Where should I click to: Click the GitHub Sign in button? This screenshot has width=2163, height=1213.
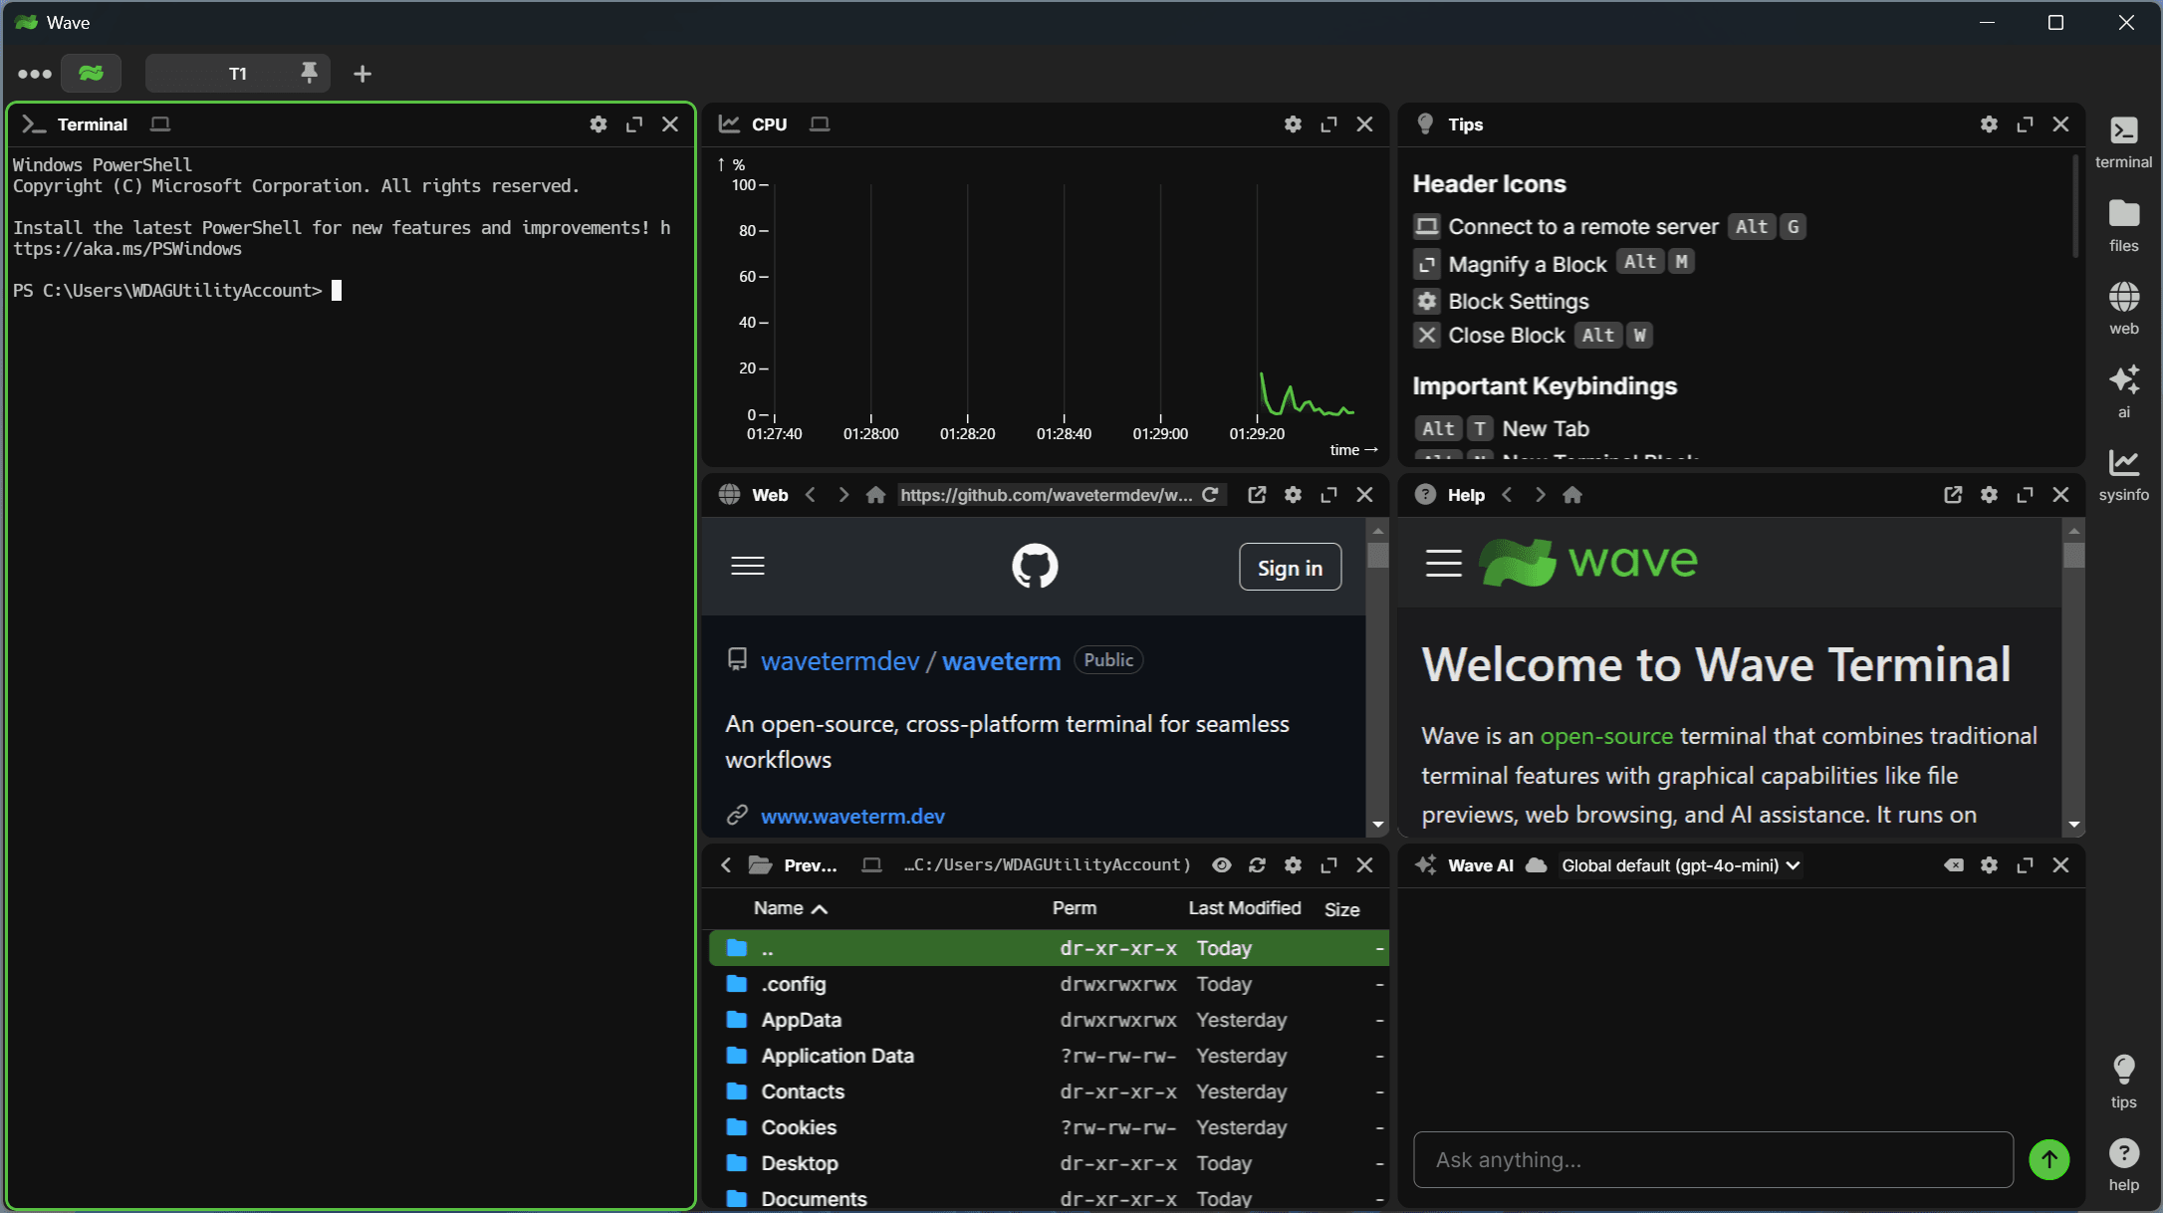tap(1290, 567)
